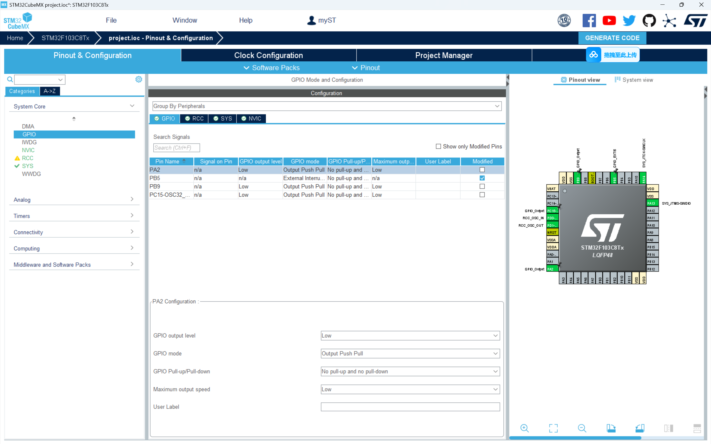Click the yellow NRST pin on the chip
Viewport: 711px width, 444px height.
[x=552, y=233]
